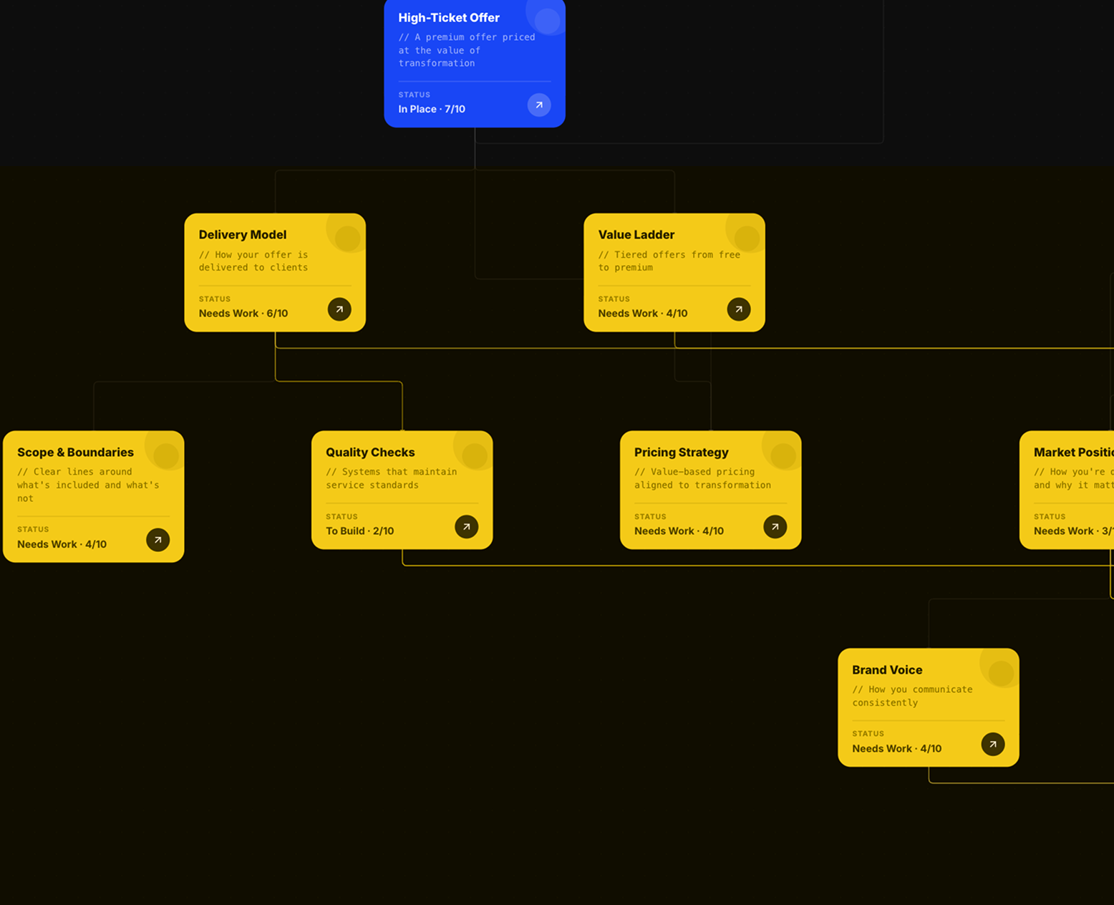Select the partially visible Market Positioning card
1114x905 pixels.
(x=1067, y=490)
